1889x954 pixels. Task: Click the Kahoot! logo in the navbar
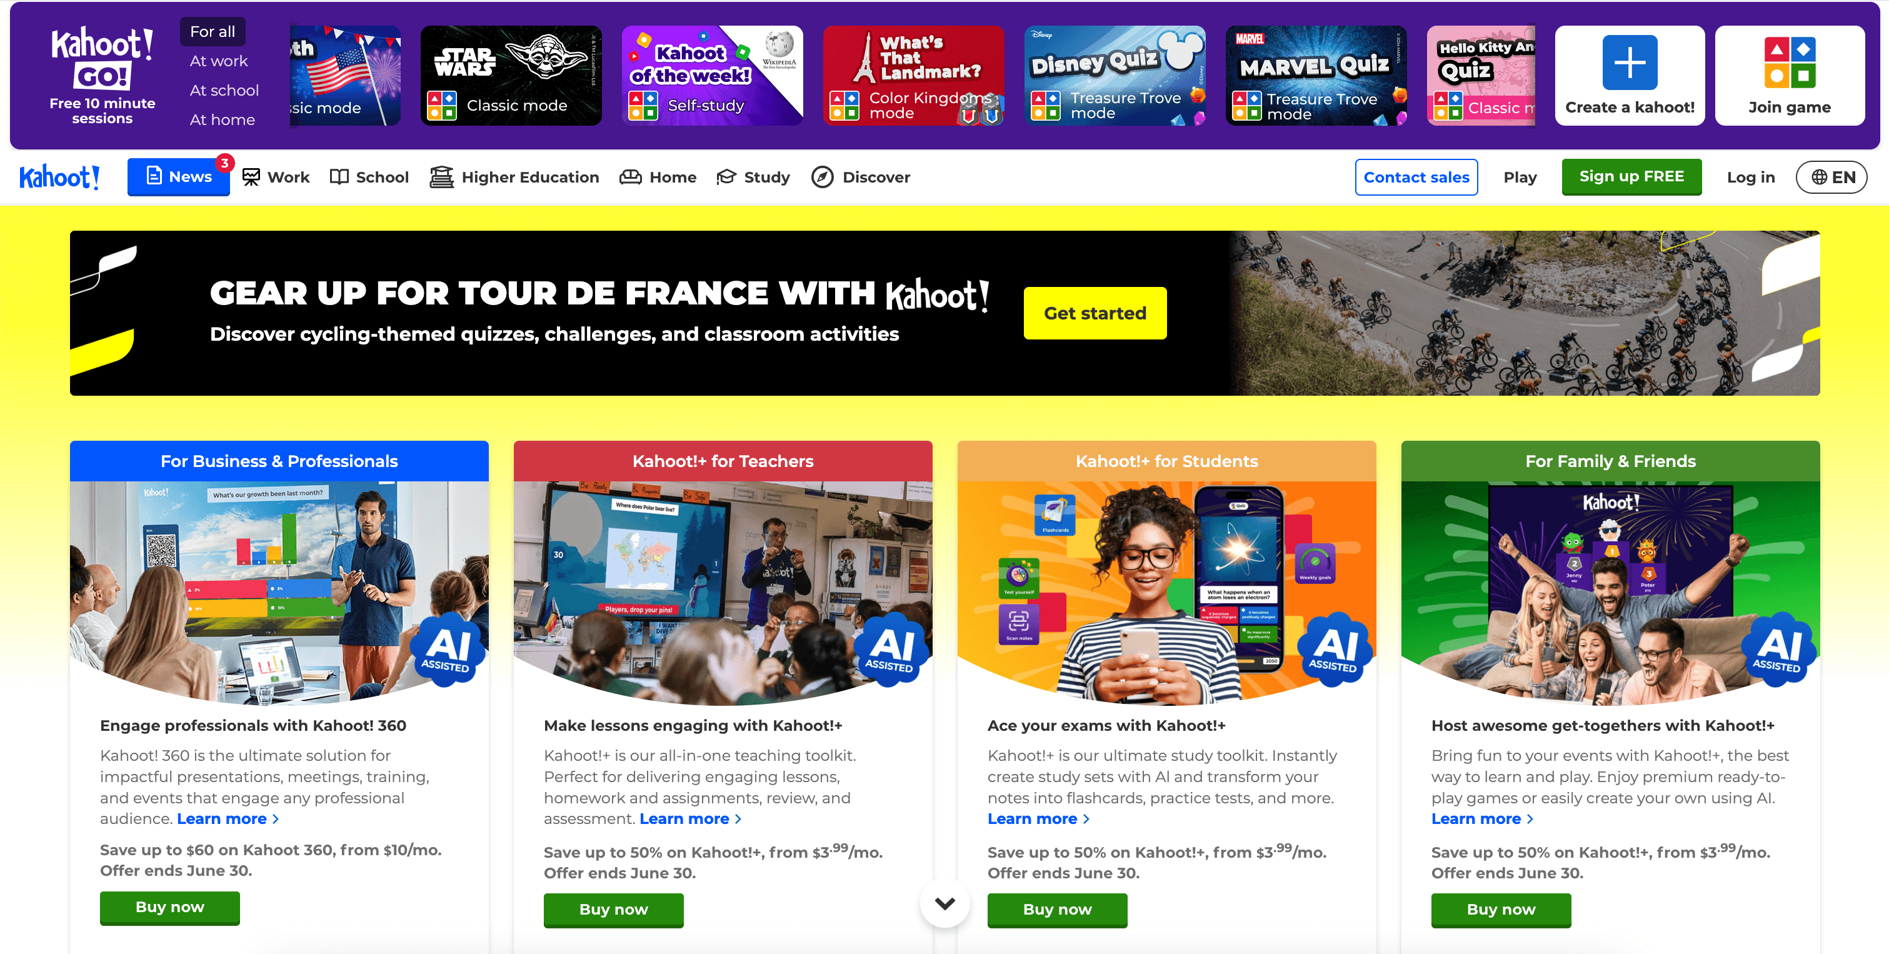pyautogui.click(x=59, y=177)
